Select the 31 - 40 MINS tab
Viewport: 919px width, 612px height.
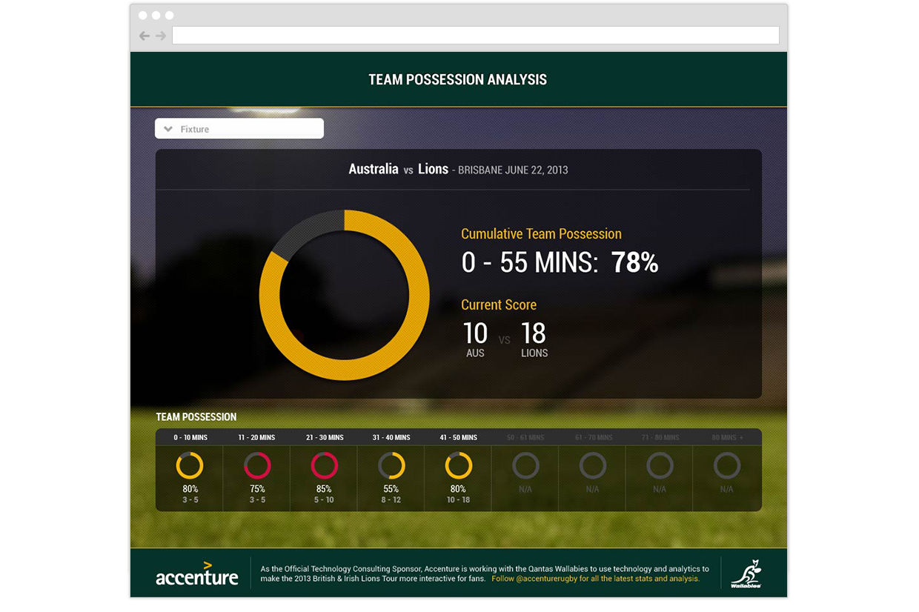(x=391, y=437)
